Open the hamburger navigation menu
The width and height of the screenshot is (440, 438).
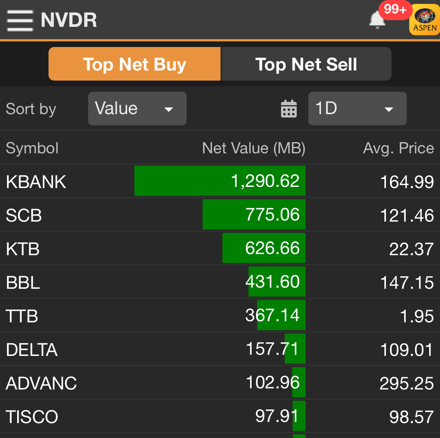click(20, 20)
